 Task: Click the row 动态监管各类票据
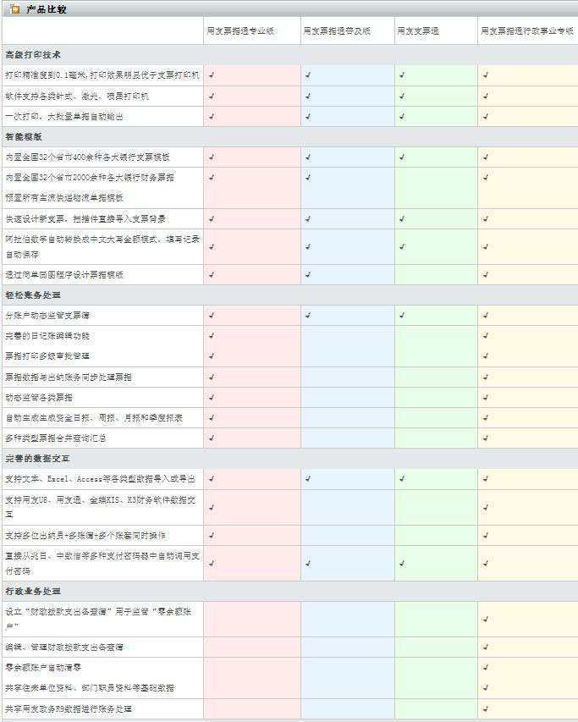pyautogui.click(x=290, y=397)
